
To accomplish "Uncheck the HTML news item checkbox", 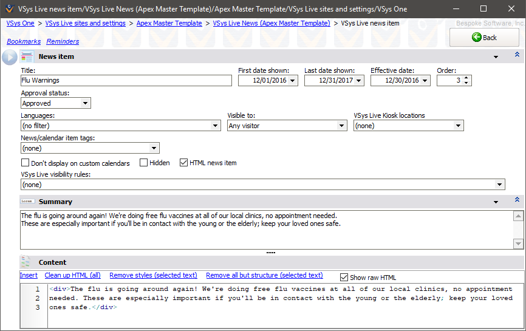I will pos(184,163).
